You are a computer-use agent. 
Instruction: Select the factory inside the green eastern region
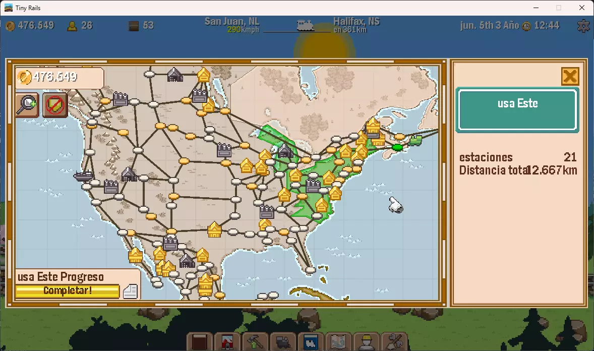(313, 186)
